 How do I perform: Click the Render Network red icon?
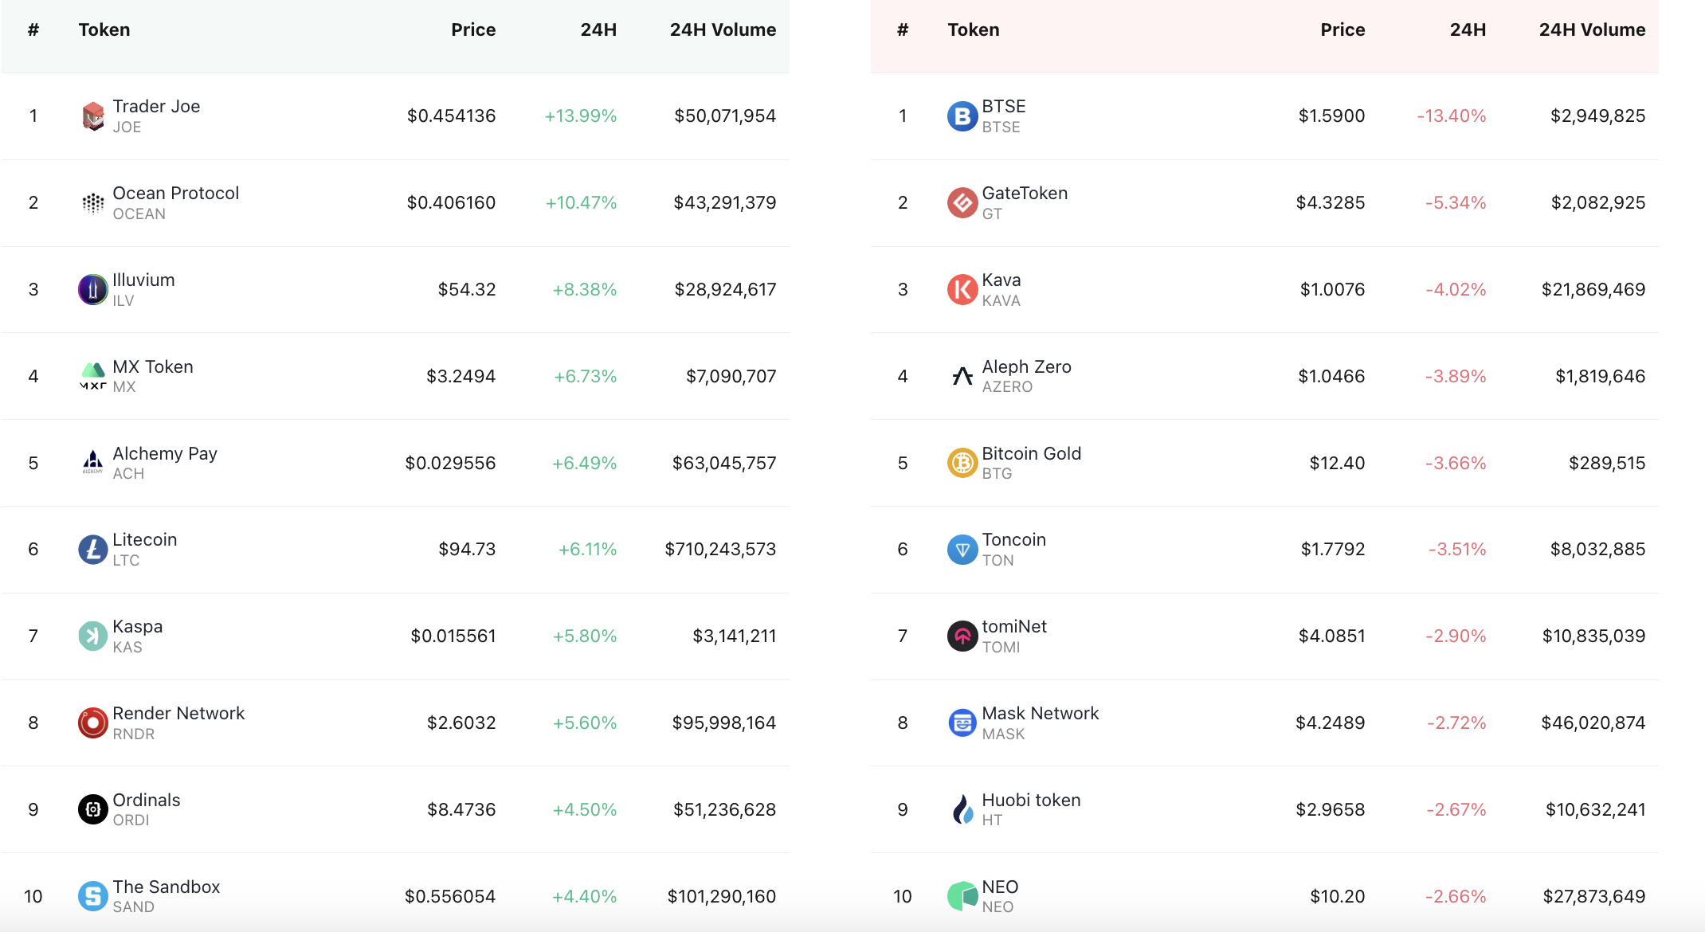pyautogui.click(x=93, y=723)
